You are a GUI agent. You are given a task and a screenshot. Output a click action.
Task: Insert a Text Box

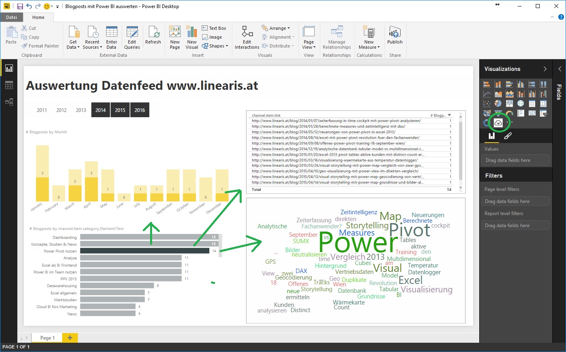[214, 28]
